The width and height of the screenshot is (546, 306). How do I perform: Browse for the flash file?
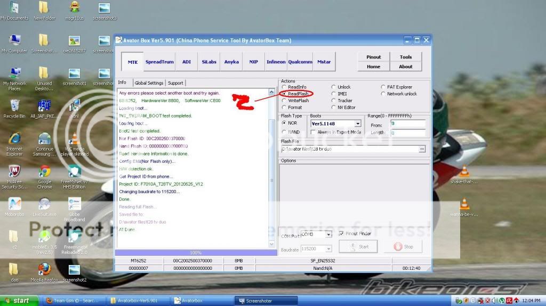pos(422,149)
